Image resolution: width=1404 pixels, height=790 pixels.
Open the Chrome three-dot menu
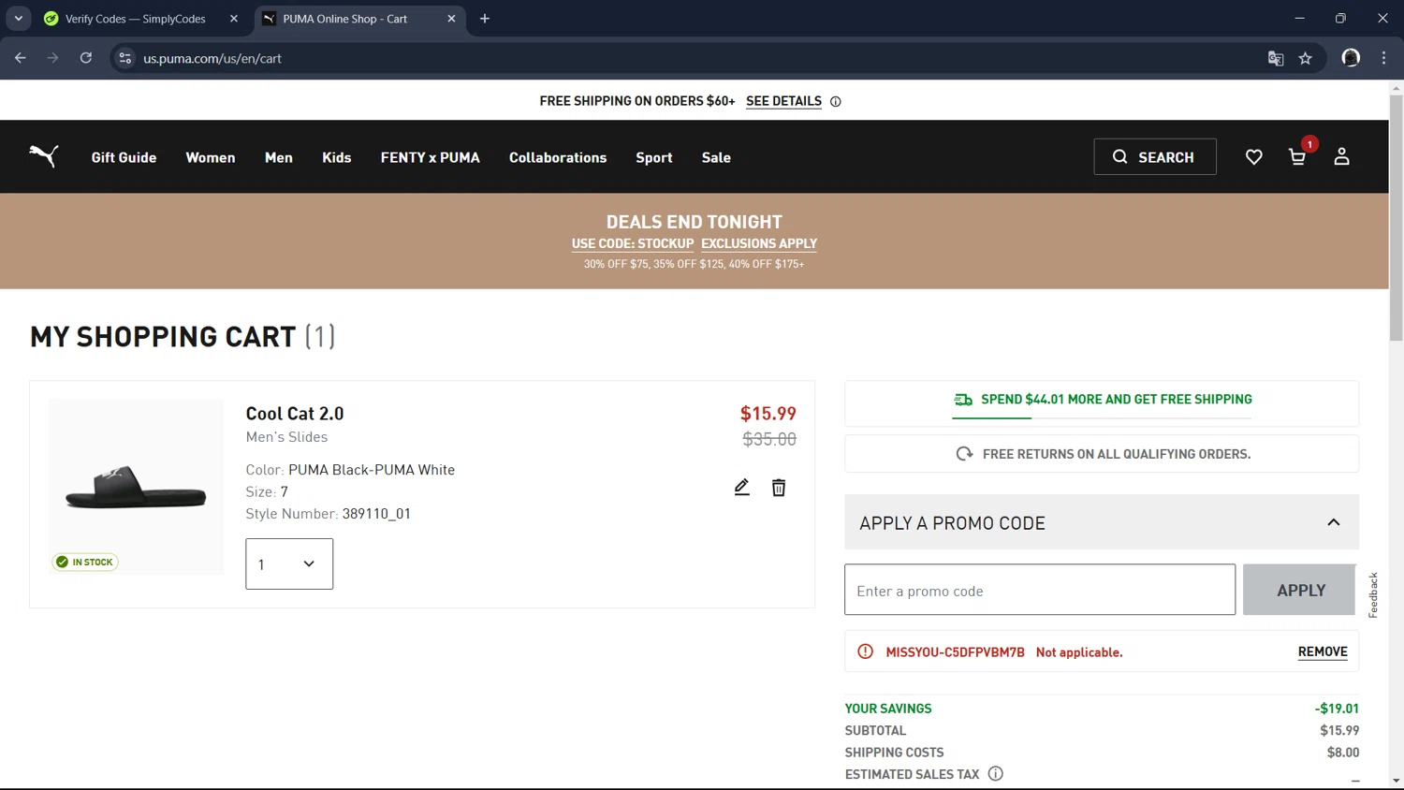(x=1383, y=58)
